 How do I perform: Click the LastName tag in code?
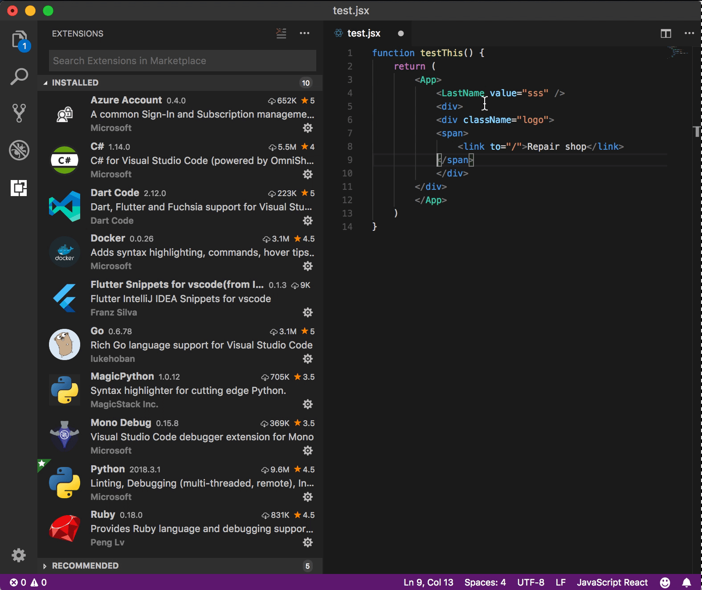[x=463, y=93]
